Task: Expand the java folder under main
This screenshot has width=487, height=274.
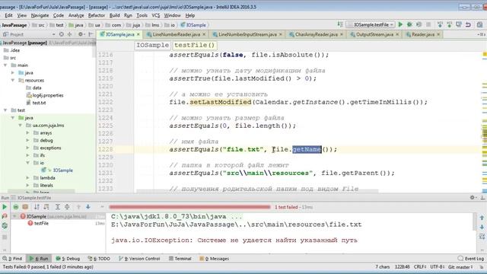Action: (13, 73)
